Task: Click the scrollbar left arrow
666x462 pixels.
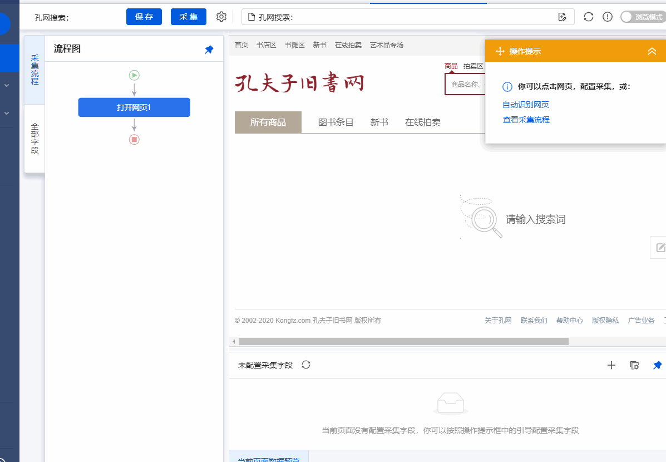Action: point(234,342)
